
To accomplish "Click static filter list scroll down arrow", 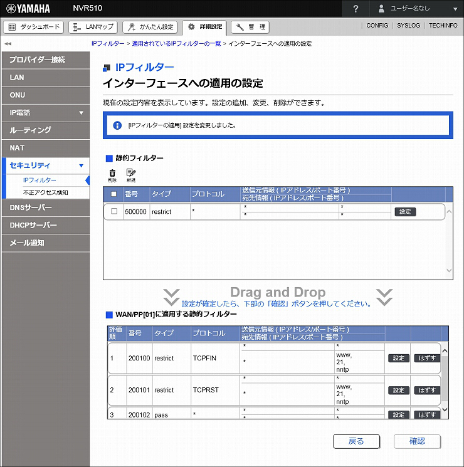I will pos(449,270).
